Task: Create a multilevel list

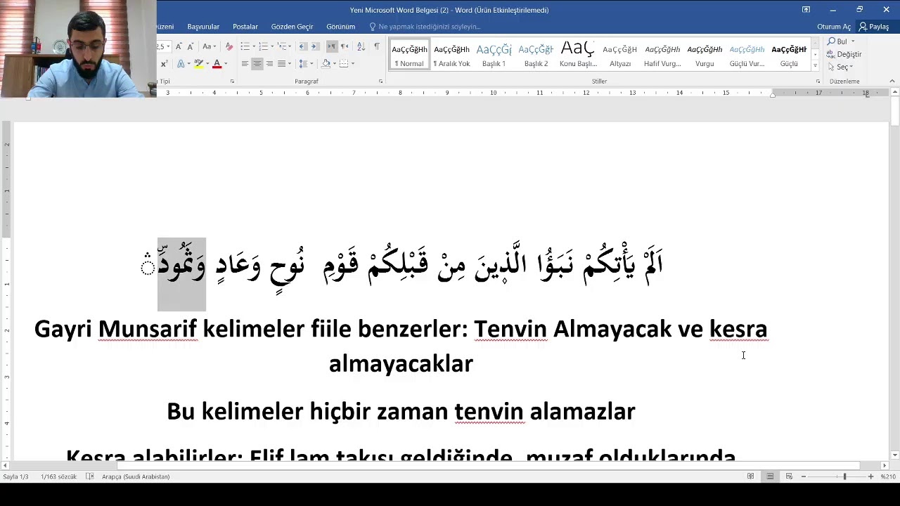Action: click(x=281, y=46)
